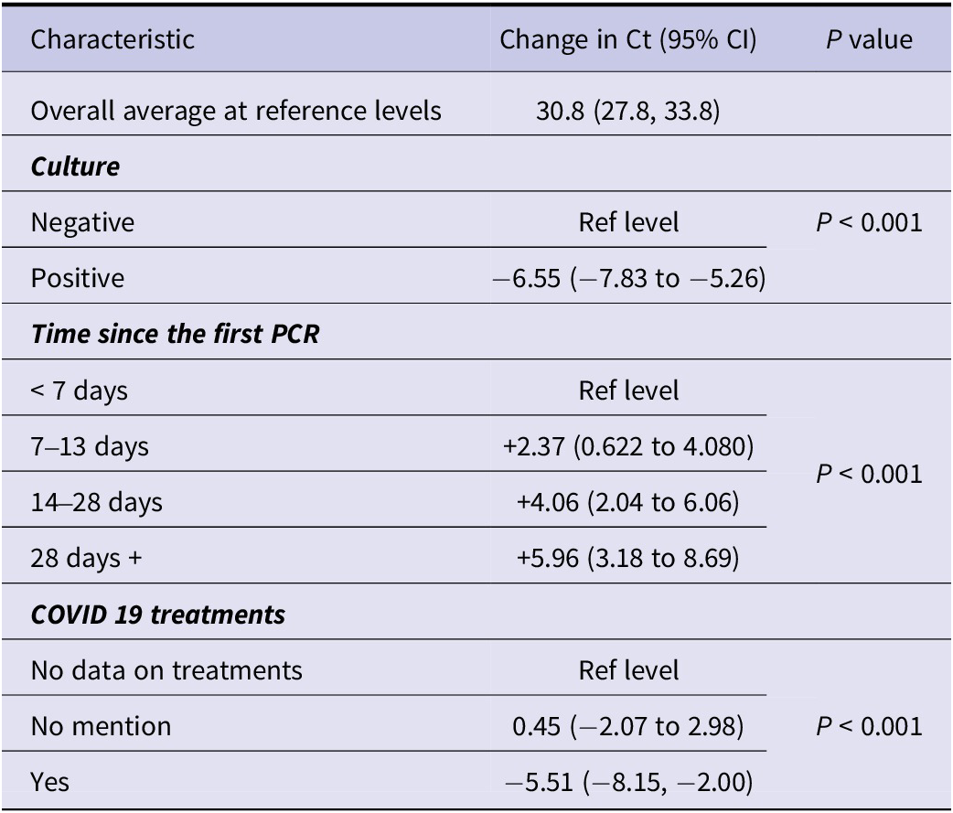Click the Characteristic column header

(x=112, y=40)
